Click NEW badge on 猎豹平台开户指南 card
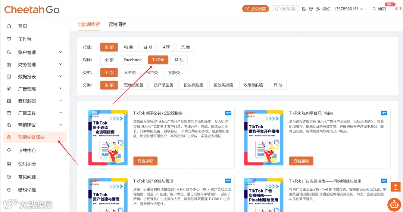The image size is (403, 212). pos(384,113)
